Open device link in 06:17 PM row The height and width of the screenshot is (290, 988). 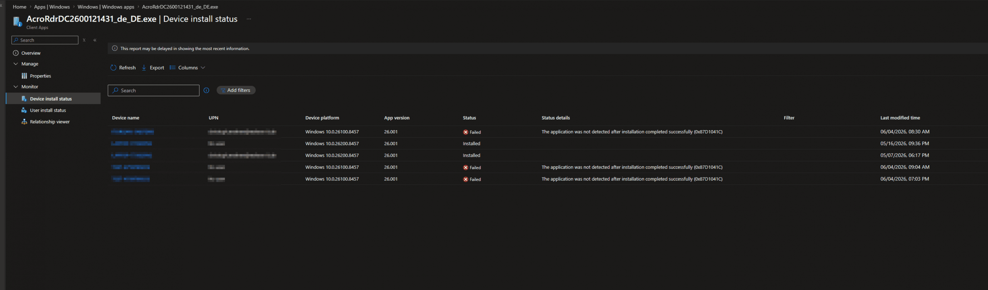[131, 156]
